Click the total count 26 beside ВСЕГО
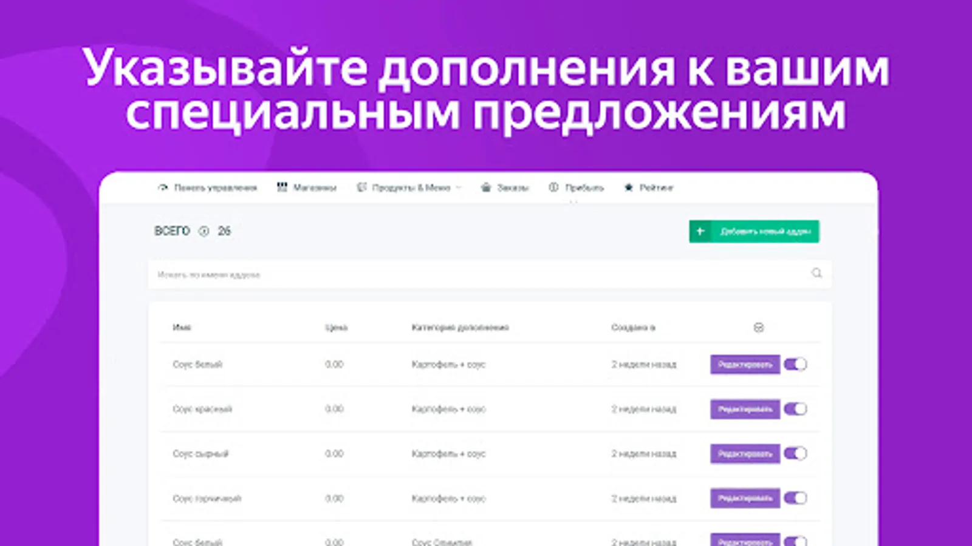Viewport: 972px width, 546px height. click(x=224, y=231)
